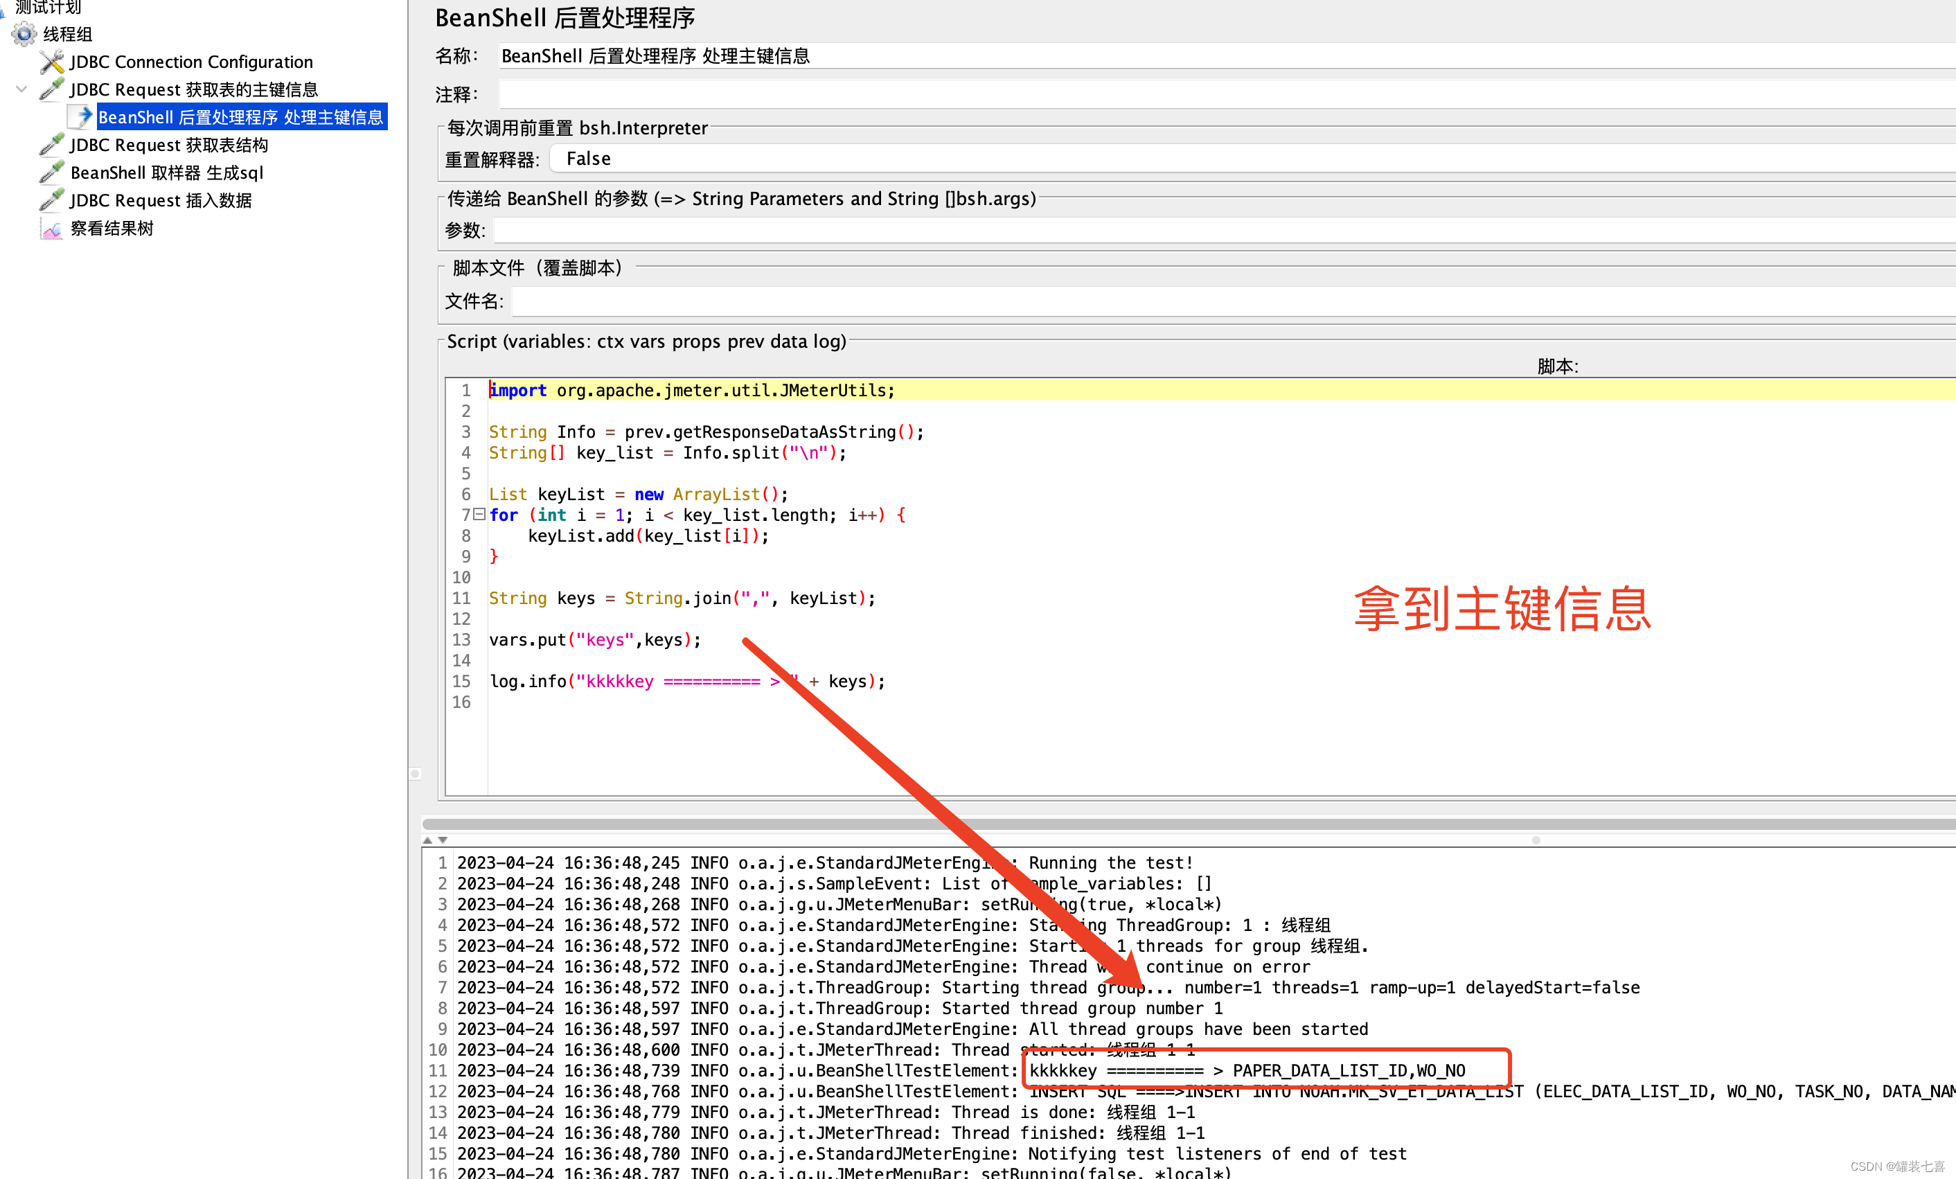Click the 文件名 script file input field
Viewport: 1956px width, 1179px height.
pos(1234,301)
